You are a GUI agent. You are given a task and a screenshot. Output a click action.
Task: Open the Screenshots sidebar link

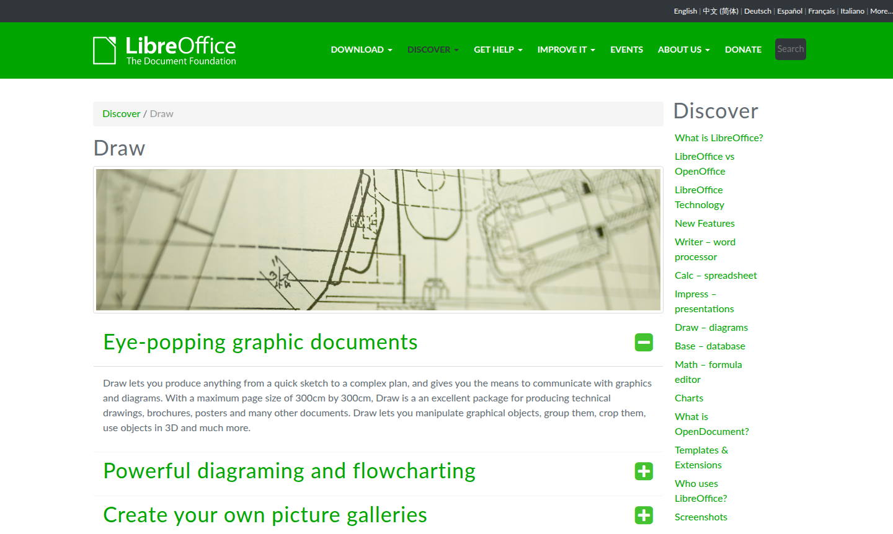coord(701,517)
